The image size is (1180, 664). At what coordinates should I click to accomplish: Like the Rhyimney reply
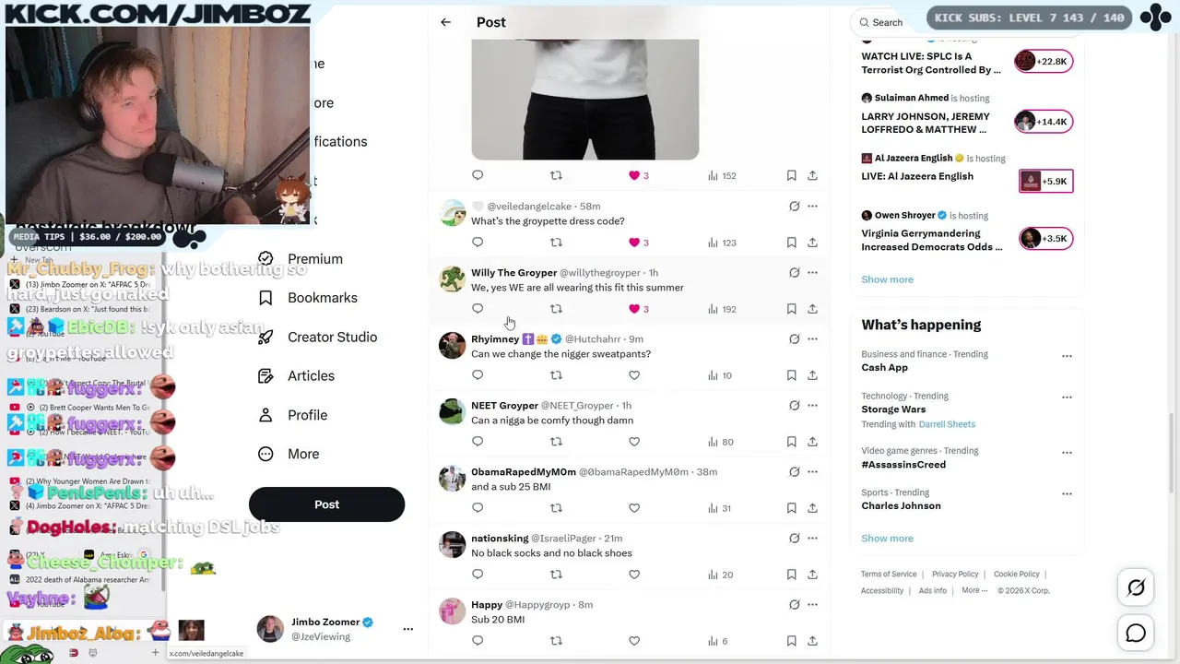(634, 375)
